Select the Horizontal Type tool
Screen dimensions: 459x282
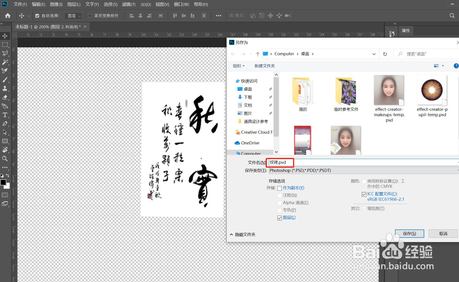pos(5,115)
